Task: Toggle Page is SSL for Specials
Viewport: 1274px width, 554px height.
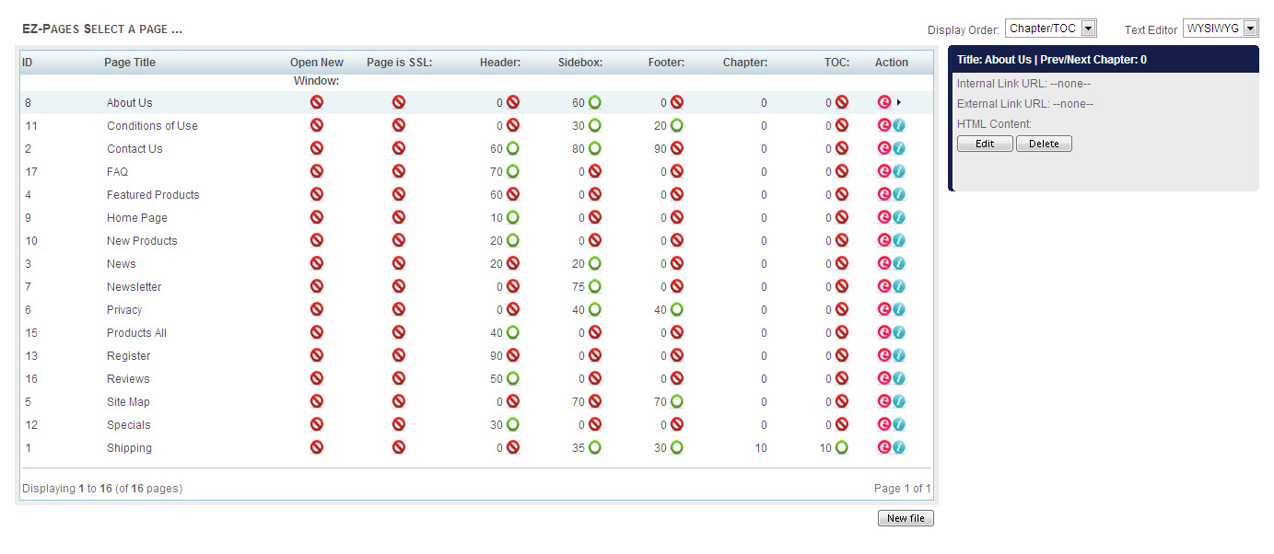Action: pyautogui.click(x=399, y=424)
